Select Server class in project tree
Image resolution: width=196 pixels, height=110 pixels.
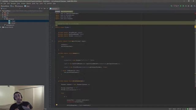[x=13, y=23]
